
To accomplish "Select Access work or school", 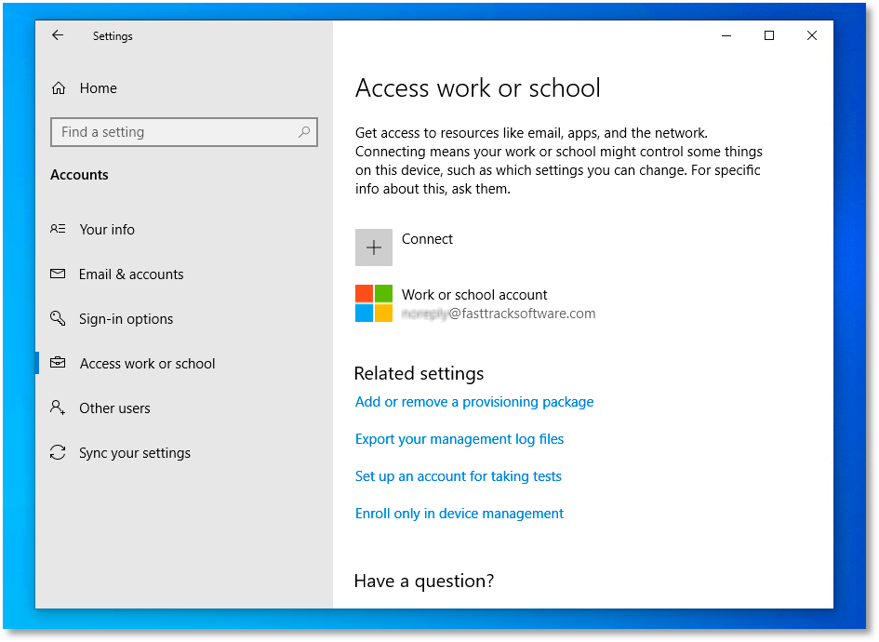I will pos(147,364).
